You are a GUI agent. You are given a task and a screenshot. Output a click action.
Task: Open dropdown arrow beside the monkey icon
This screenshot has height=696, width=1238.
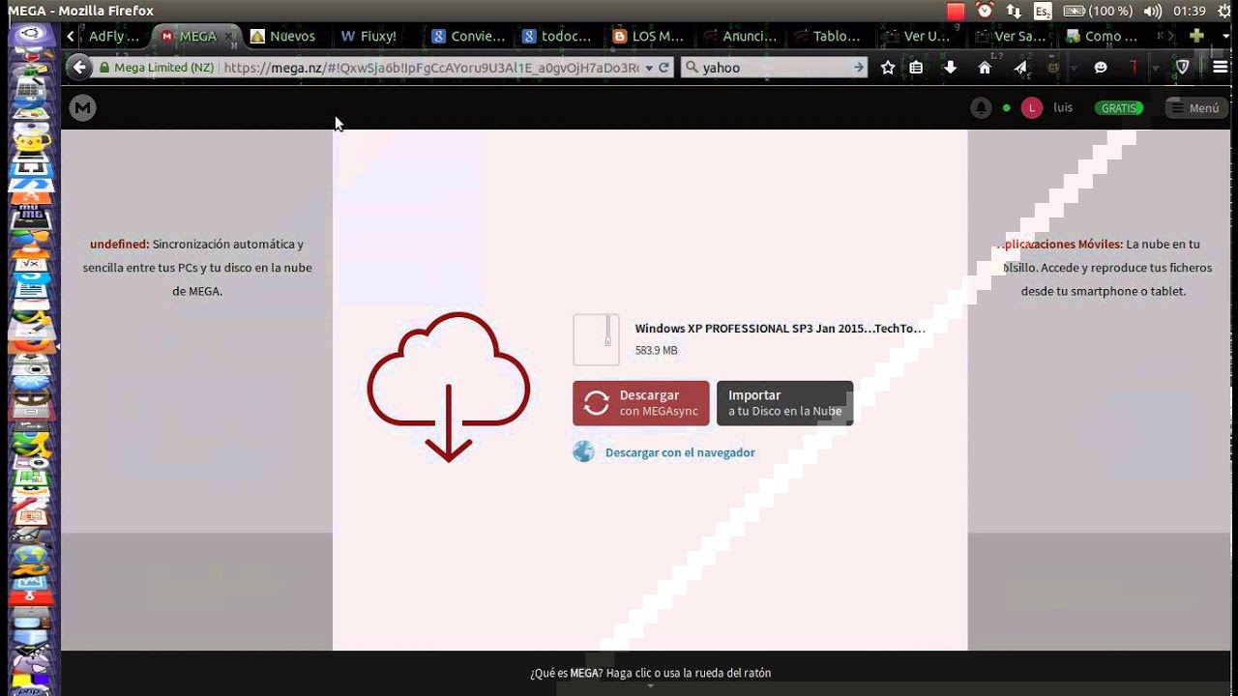pyautogui.click(x=1074, y=68)
